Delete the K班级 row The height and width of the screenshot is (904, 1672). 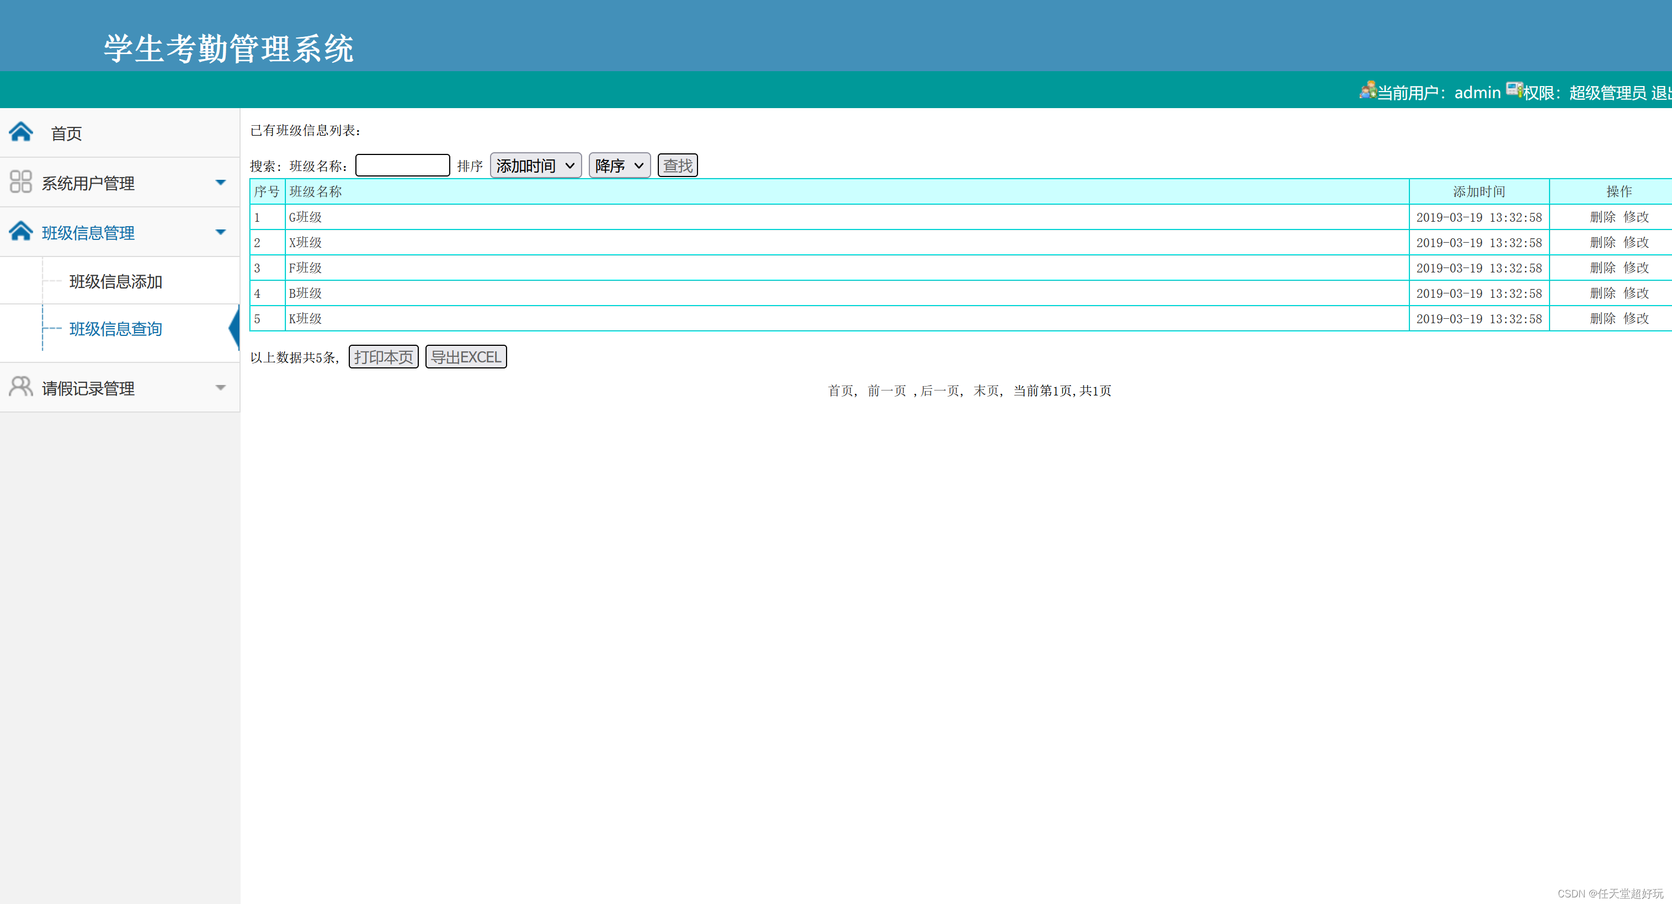pyautogui.click(x=1602, y=318)
